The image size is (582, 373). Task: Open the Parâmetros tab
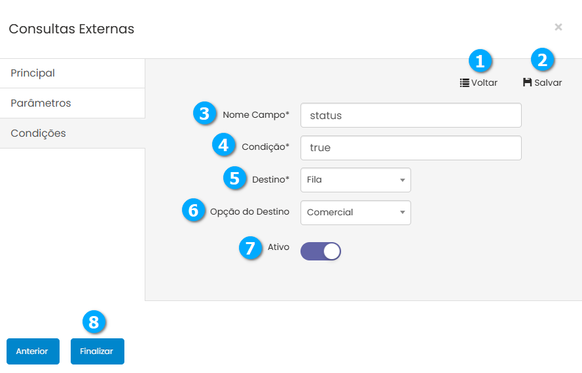click(72, 103)
